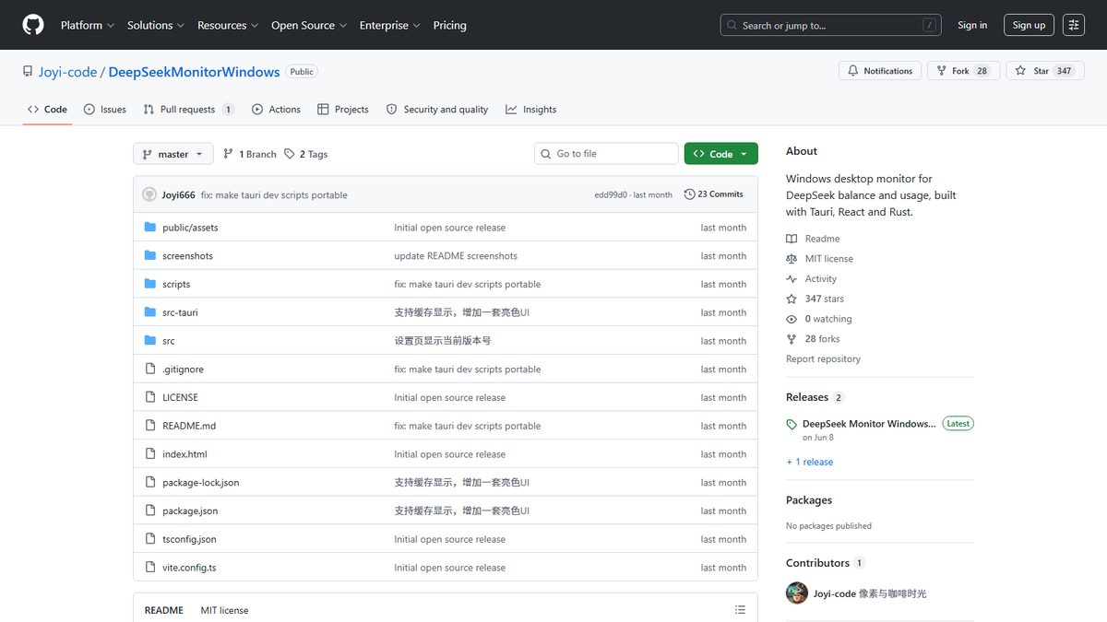Open the 23 Commits history
This screenshot has height=622, width=1107.
coord(714,194)
